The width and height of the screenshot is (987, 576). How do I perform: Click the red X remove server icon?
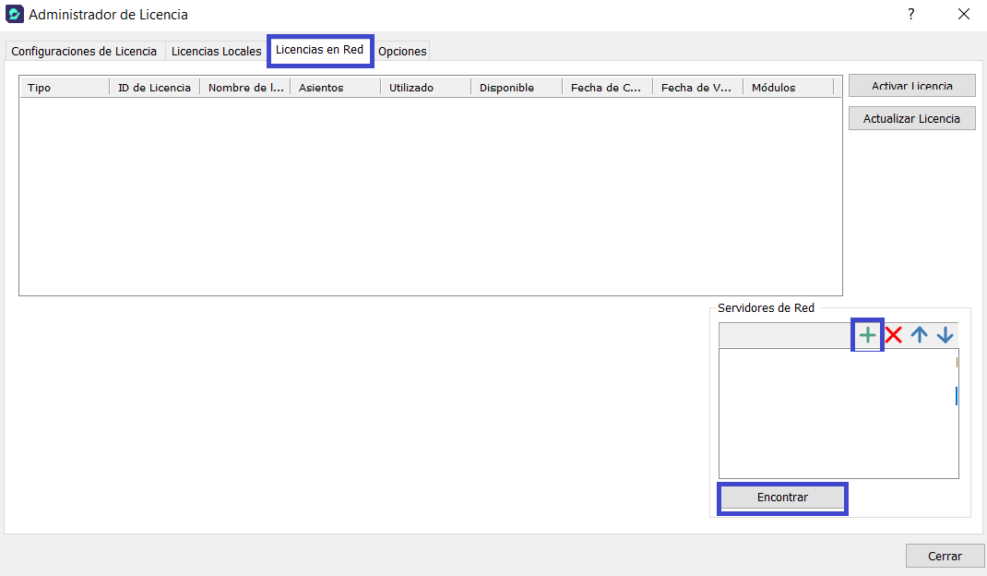click(x=893, y=335)
